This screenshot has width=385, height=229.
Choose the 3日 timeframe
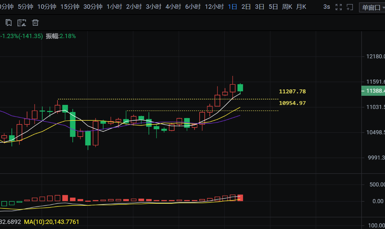point(259,7)
